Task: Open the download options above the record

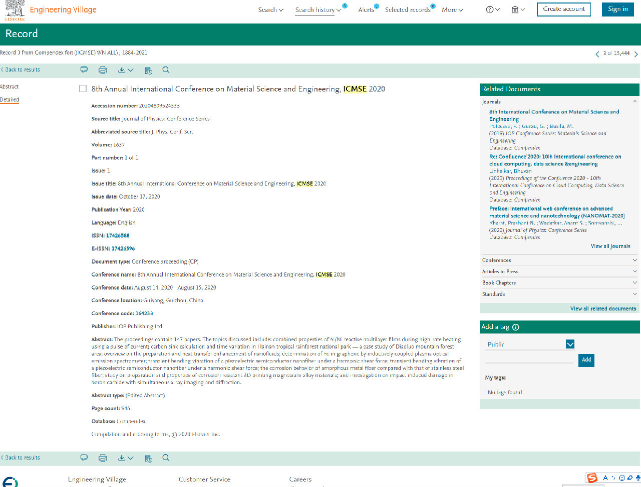Action: tap(126, 70)
